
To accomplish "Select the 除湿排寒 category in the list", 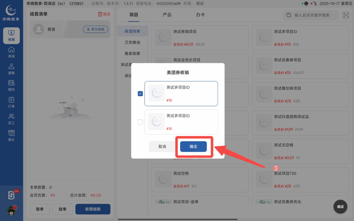I will tap(133, 31).
